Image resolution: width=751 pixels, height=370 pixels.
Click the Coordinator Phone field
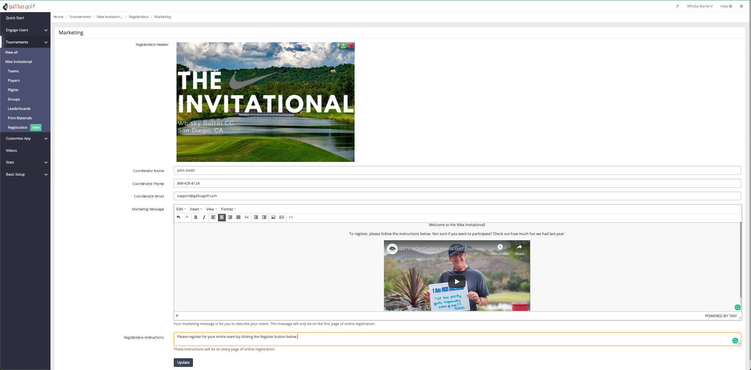[x=457, y=183]
